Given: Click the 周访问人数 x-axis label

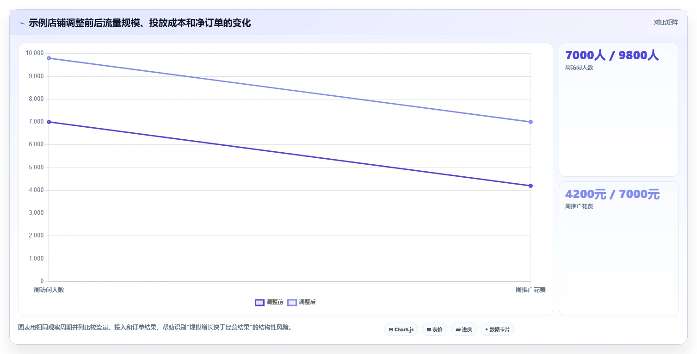Looking at the screenshot, I should pos(49,290).
